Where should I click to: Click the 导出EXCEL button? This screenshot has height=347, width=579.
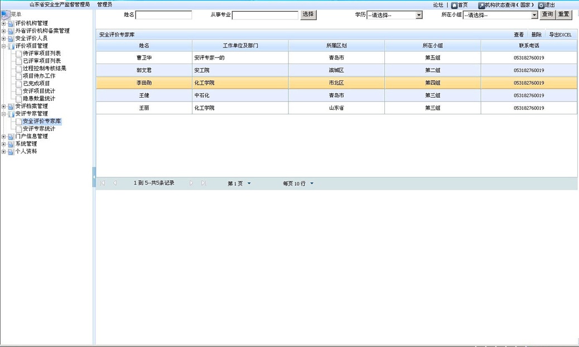point(562,34)
